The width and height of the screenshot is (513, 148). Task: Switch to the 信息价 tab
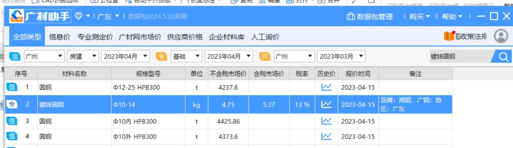tap(59, 37)
